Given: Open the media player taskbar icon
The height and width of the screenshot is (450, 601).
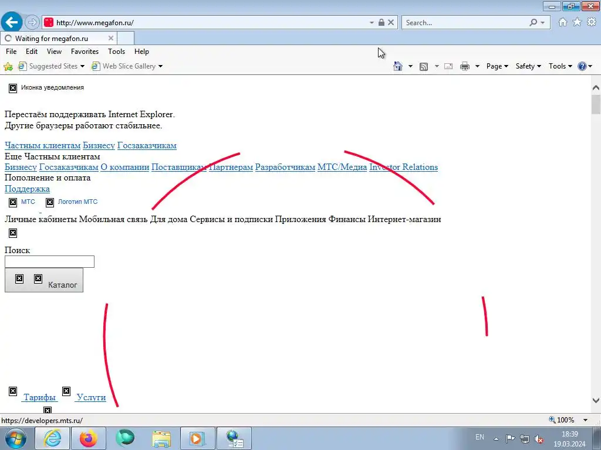Looking at the screenshot, I should click(x=198, y=438).
